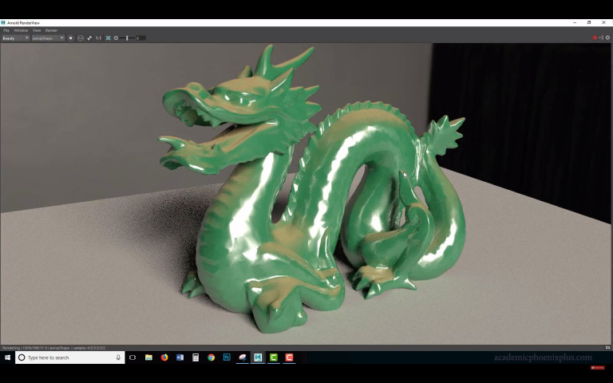This screenshot has width=613, height=383.
Task: Click the exposure value input field
Action: (x=140, y=38)
